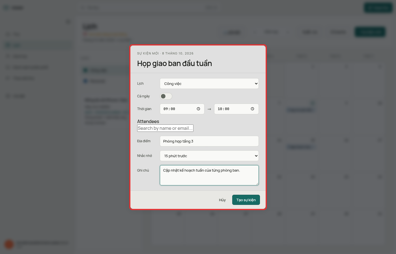Click the Cả ngày label

pos(143,96)
